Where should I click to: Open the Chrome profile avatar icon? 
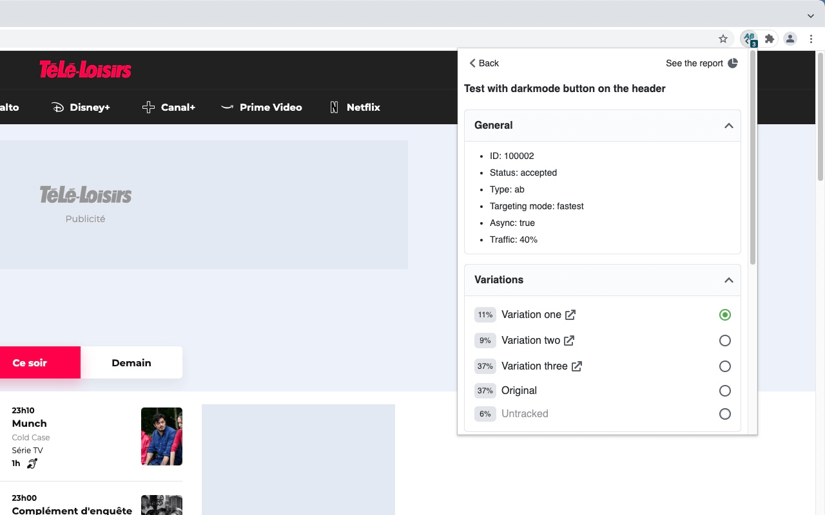point(790,39)
